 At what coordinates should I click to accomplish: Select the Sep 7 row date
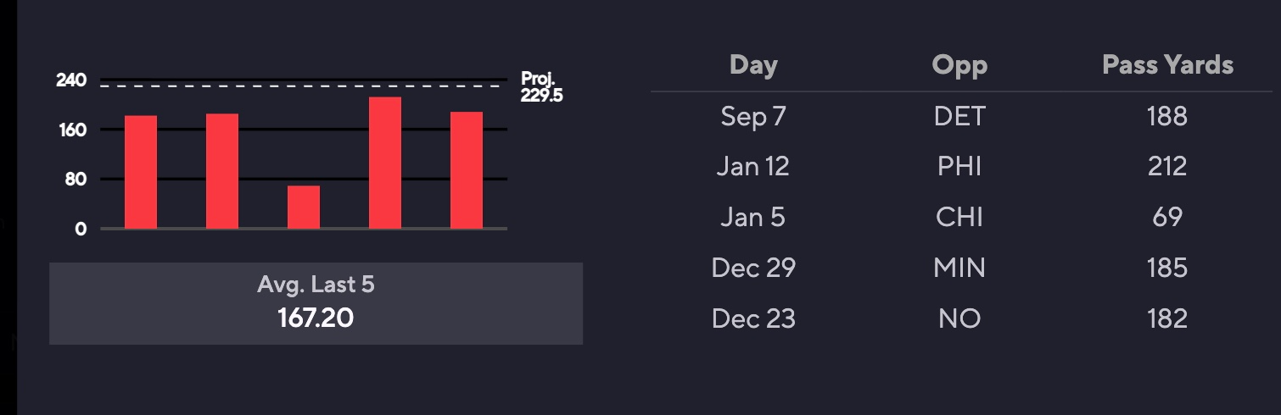(x=753, y=115)
